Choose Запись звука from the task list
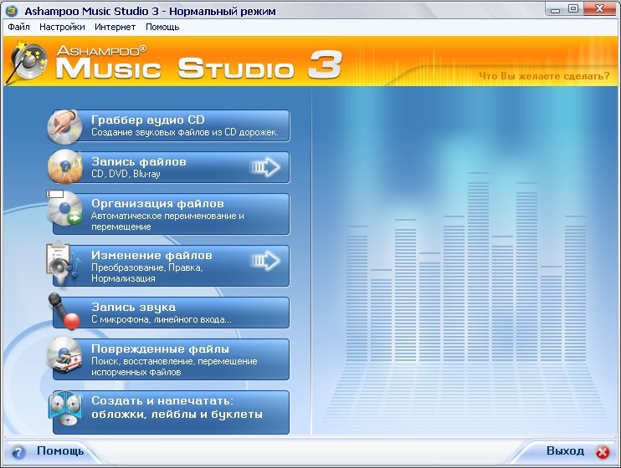621x468 pixels. (x=190, y=313)
